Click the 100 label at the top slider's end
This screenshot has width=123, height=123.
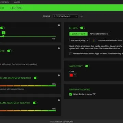pos(54,39)
